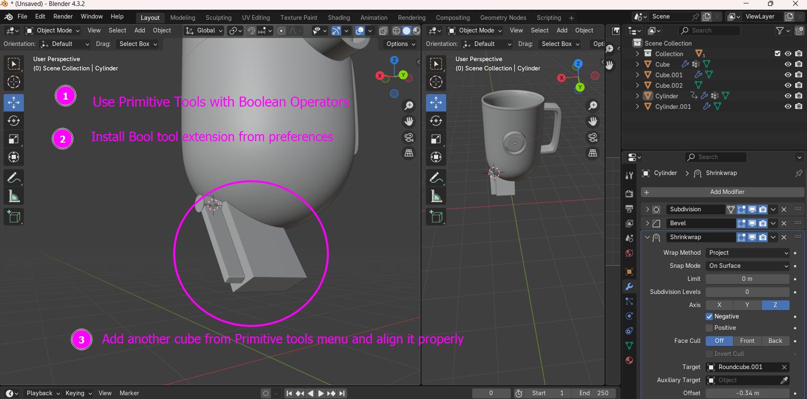Toggle the Z axis button for Shrinkwrap
Viewport: 807px width, 399px height.
coord(775,305)
